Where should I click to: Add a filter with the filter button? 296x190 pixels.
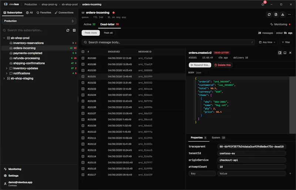tap(286, 42)
